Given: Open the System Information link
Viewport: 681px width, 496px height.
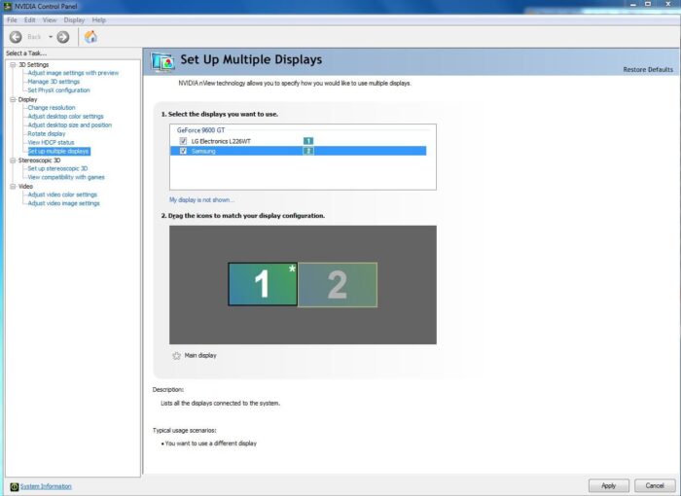Looking at the screenshot, I should click(x=46, y=486).
